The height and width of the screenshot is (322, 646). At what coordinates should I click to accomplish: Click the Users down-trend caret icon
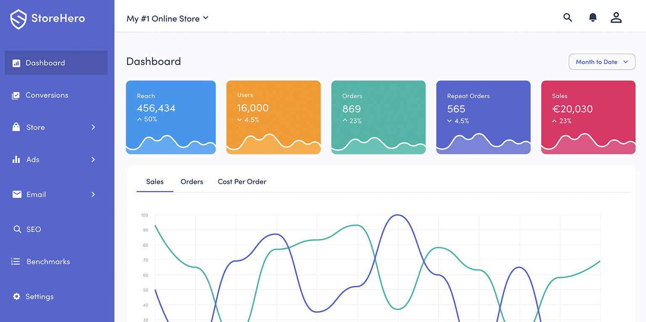(240, 120)
